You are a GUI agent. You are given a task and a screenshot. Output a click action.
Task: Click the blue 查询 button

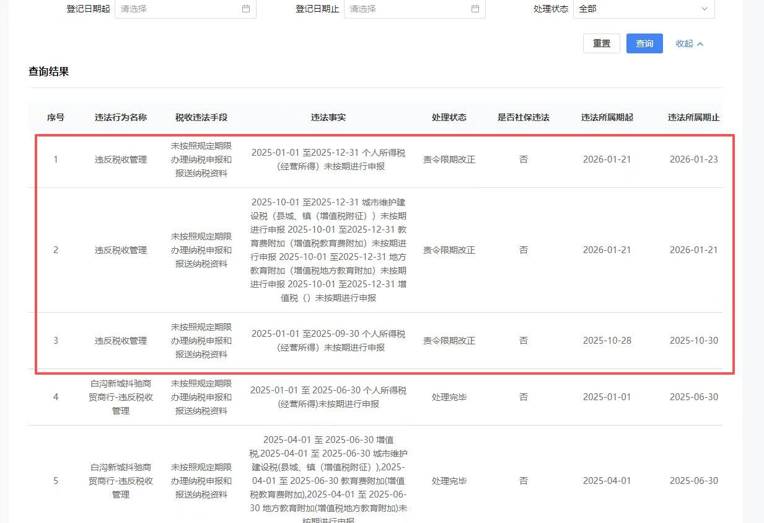click(644, 43)
